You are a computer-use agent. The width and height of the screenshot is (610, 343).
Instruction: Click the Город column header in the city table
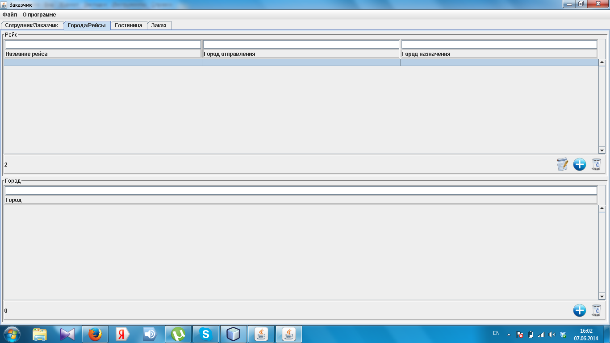click(x=301, y=200)
